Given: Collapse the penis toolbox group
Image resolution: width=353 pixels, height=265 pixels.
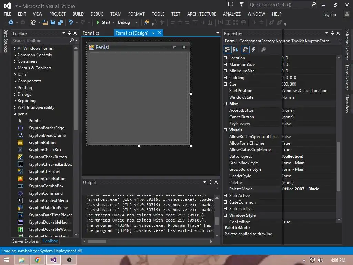Looking at the screenshot, I should coord(15,114).
